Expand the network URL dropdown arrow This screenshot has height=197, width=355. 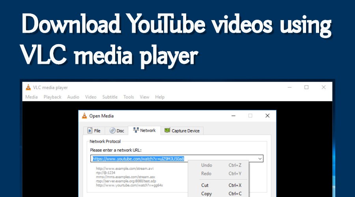[260, 159]
